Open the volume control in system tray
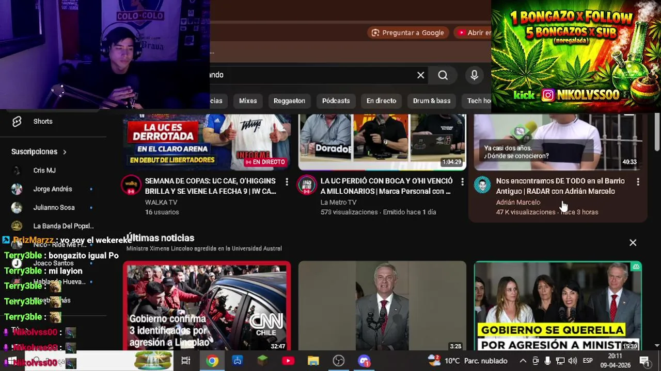Screen dimensions: 661x371 pos(572,361)
